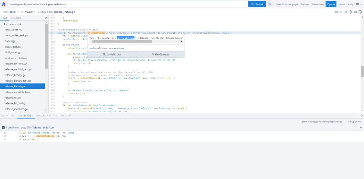Click the blue Search button
This screenshot has height=179, width=364.
[257, 4]
